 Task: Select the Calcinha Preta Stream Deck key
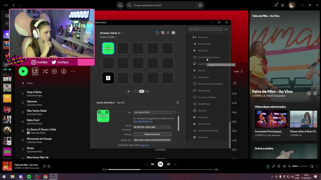tap(108, 48)
